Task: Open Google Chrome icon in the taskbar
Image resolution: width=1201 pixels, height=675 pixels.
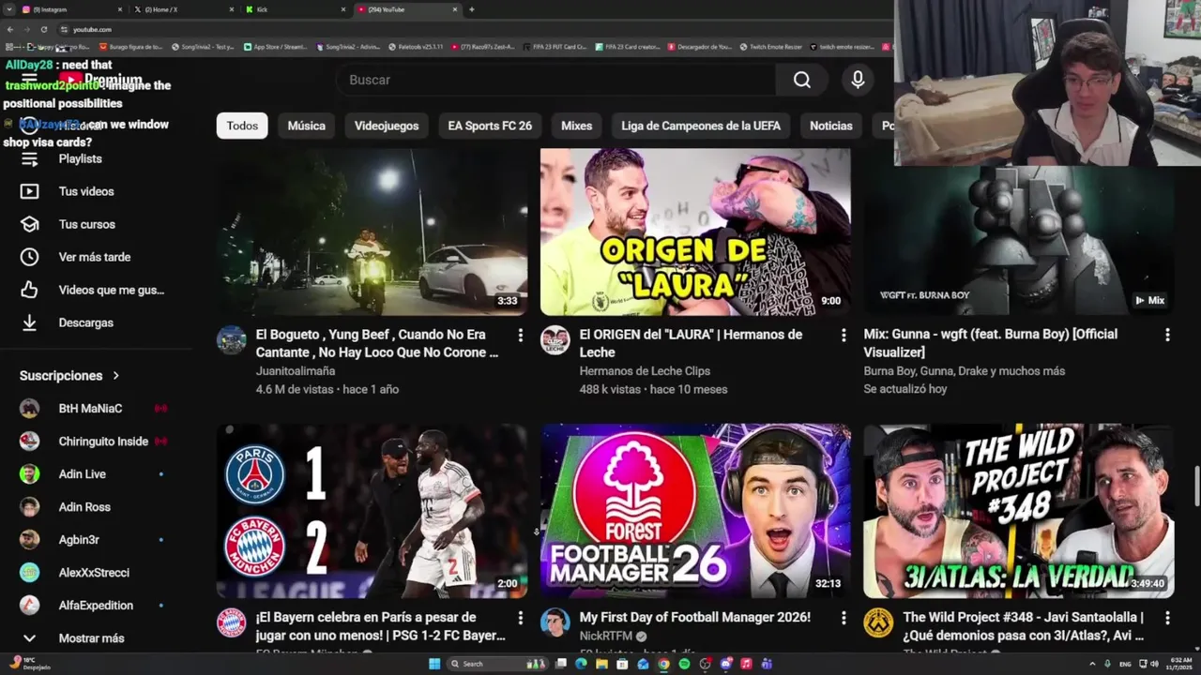Action: [663, 664]
